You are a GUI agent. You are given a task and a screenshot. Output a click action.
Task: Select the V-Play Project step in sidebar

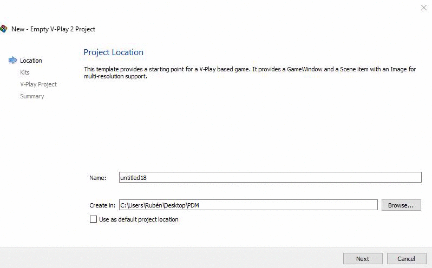tap(38, 84)
